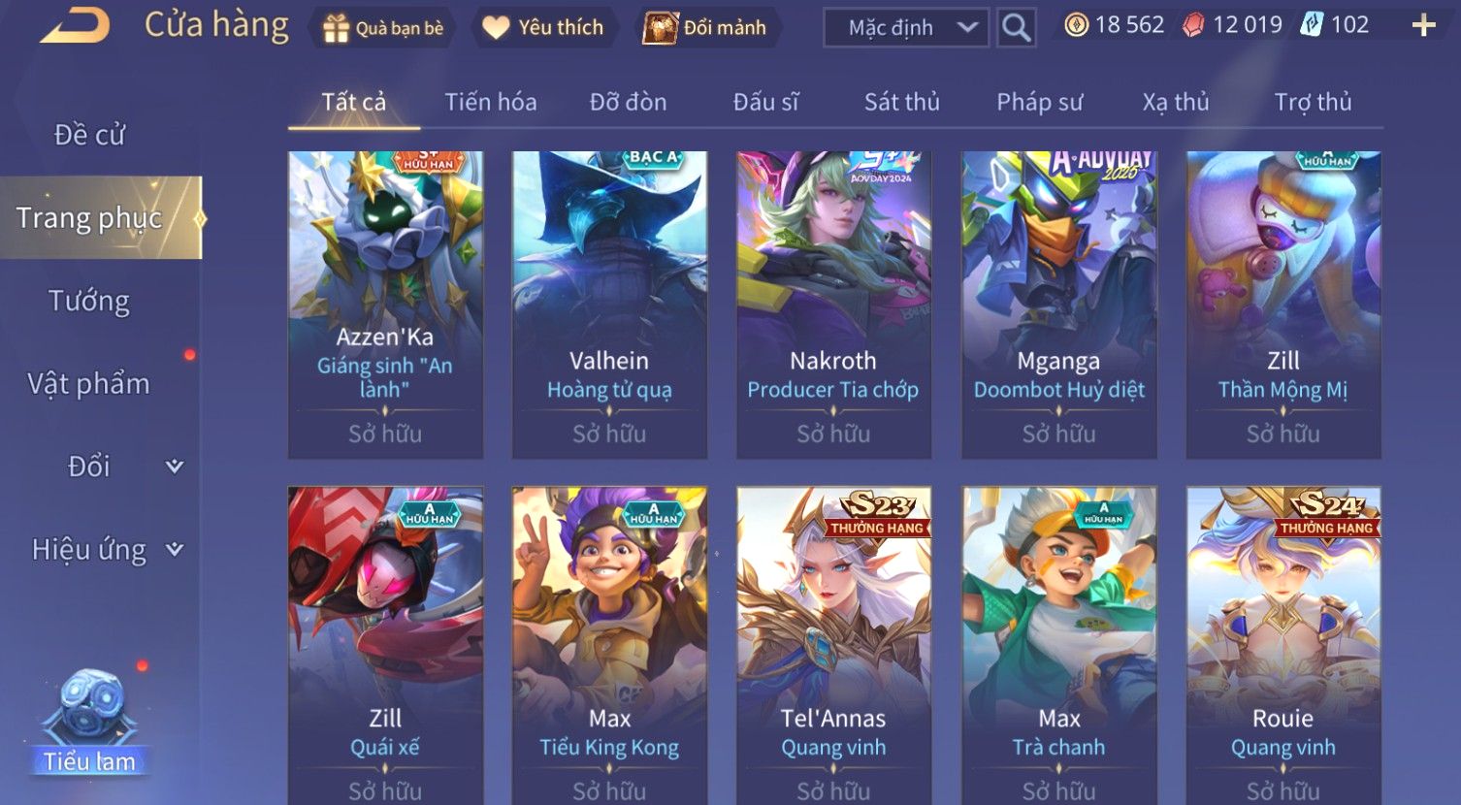Screen dimensions: 1461x805
Task: Tap the red gem balance 12 019
Action: coord(1231,25)
